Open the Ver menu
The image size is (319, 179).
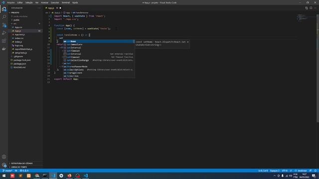point(37,2)
